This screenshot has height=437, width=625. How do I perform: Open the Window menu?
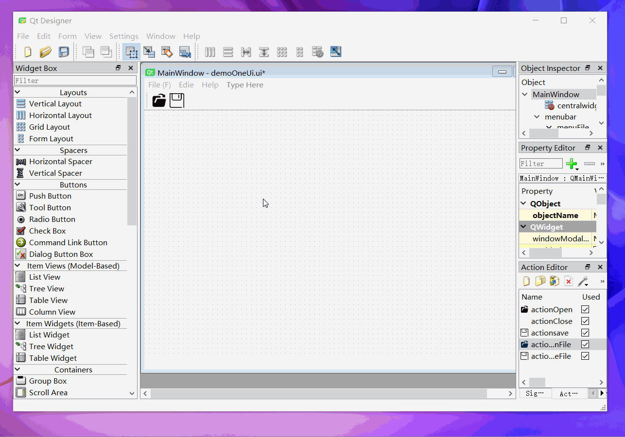(161, 36)
